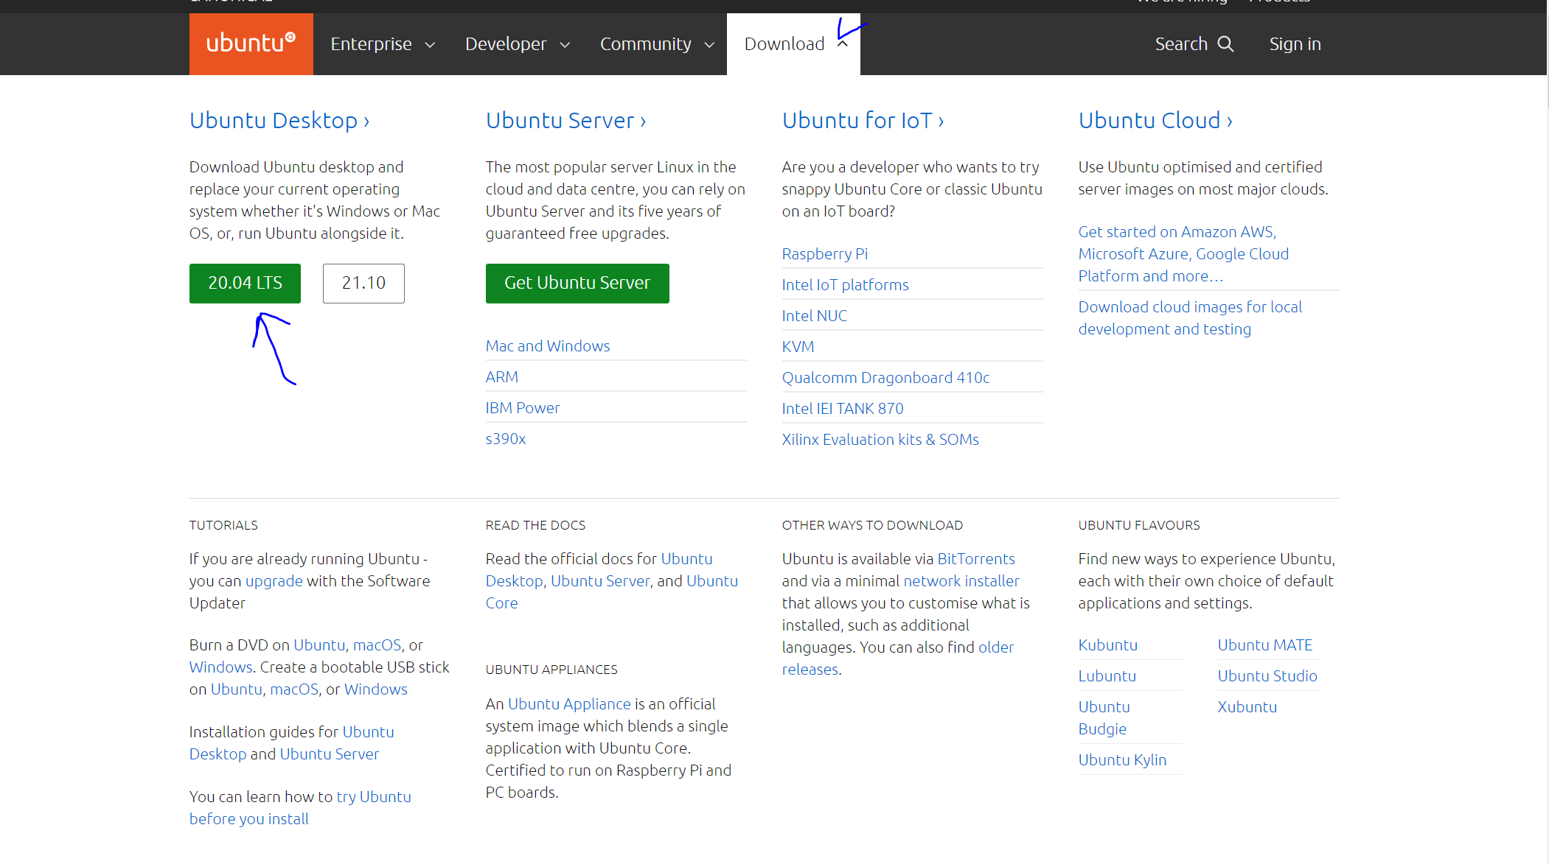Download the 20.04 LTS desktop version
Viewport: 1549px width, 864px height.
pos(245,283)
